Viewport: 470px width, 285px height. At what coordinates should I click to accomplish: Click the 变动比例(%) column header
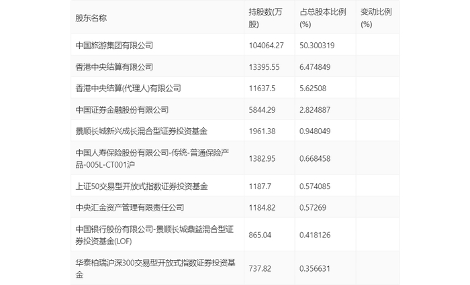(x=376, y=18)
